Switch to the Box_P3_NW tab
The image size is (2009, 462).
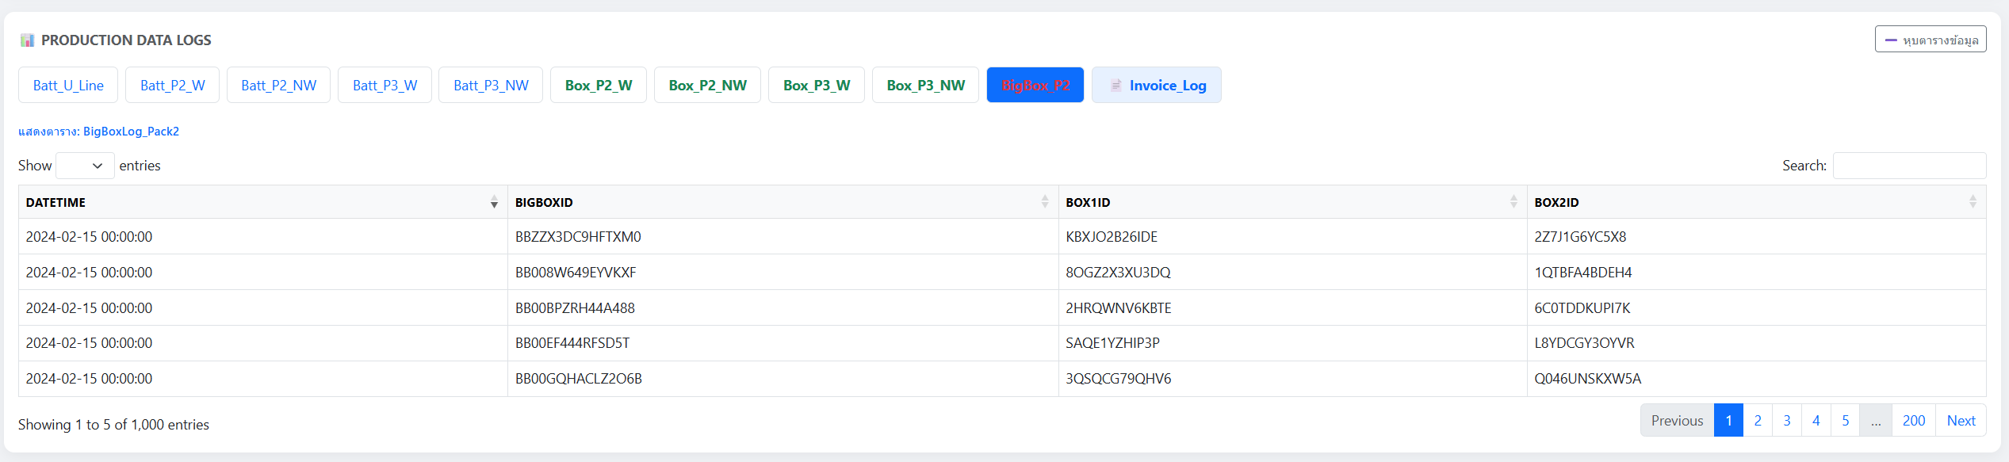[925, 86]
